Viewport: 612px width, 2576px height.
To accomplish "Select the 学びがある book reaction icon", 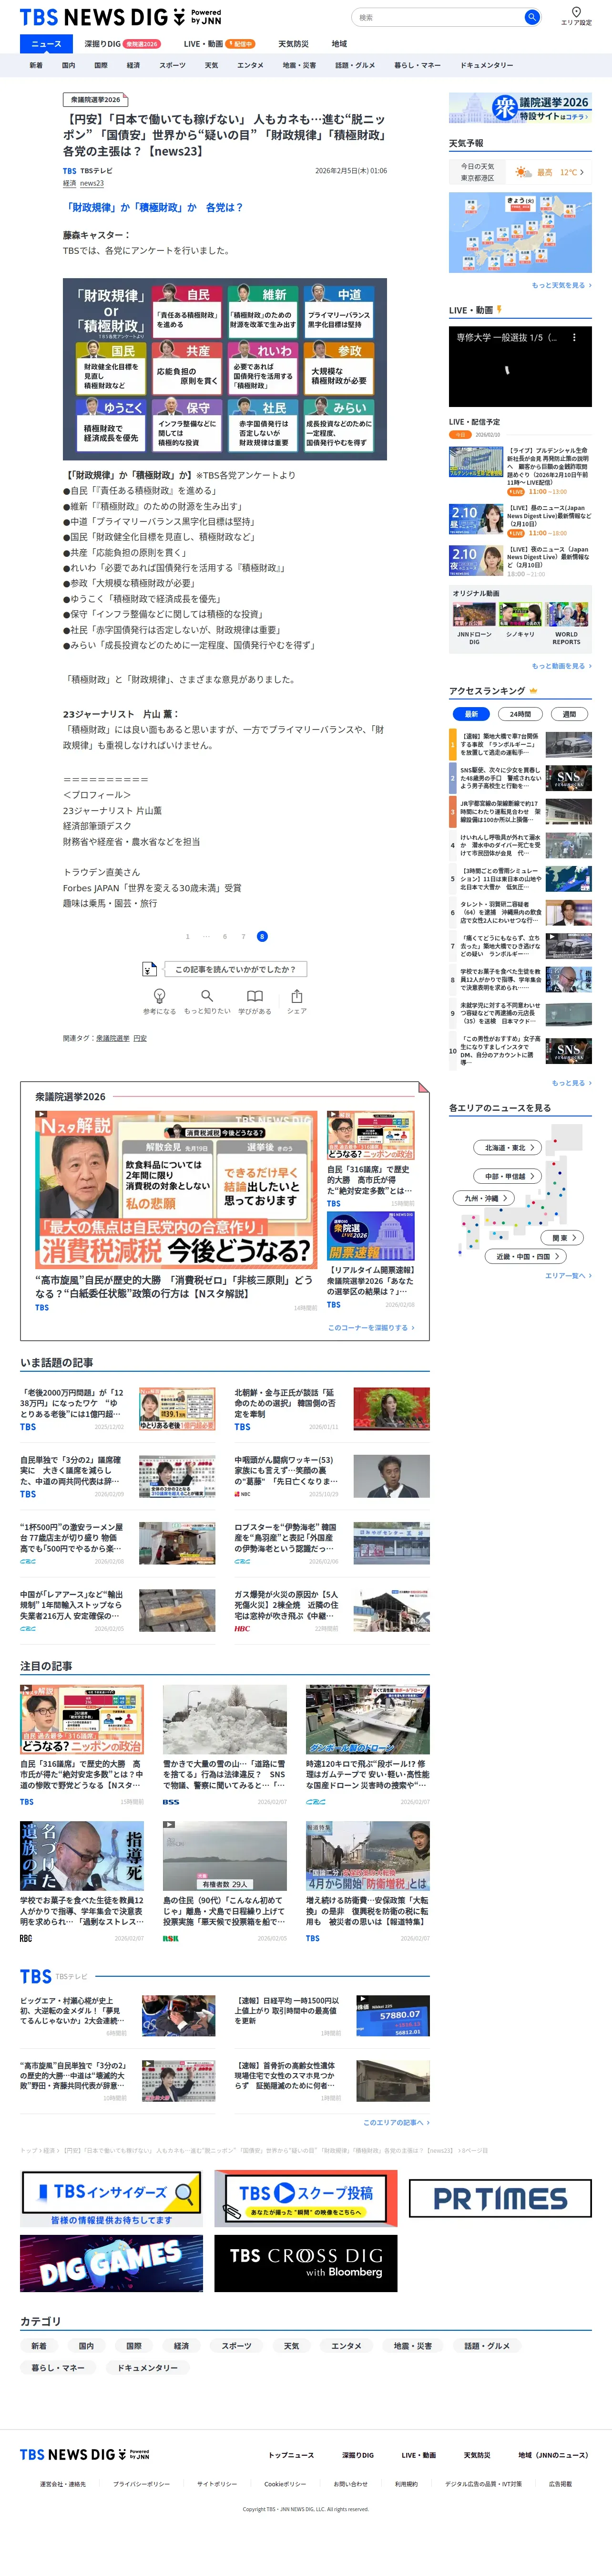I will click(x=255, y=1001).
